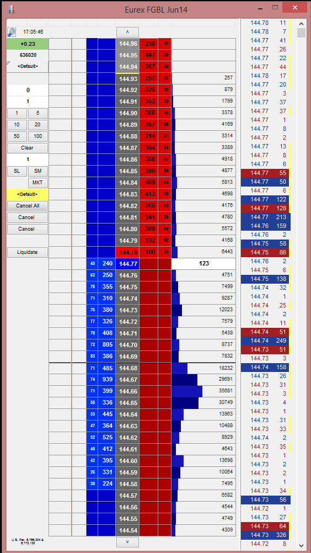Click ask quantity 447 at 144.95
311x553 pixels.
pyautogui.click(x=149, y=55)
